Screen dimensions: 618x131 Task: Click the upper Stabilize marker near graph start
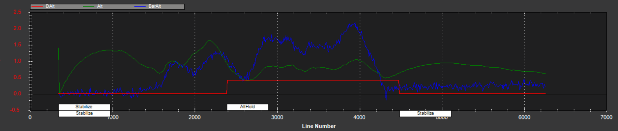pyautogui.click(x=84, y=107)
